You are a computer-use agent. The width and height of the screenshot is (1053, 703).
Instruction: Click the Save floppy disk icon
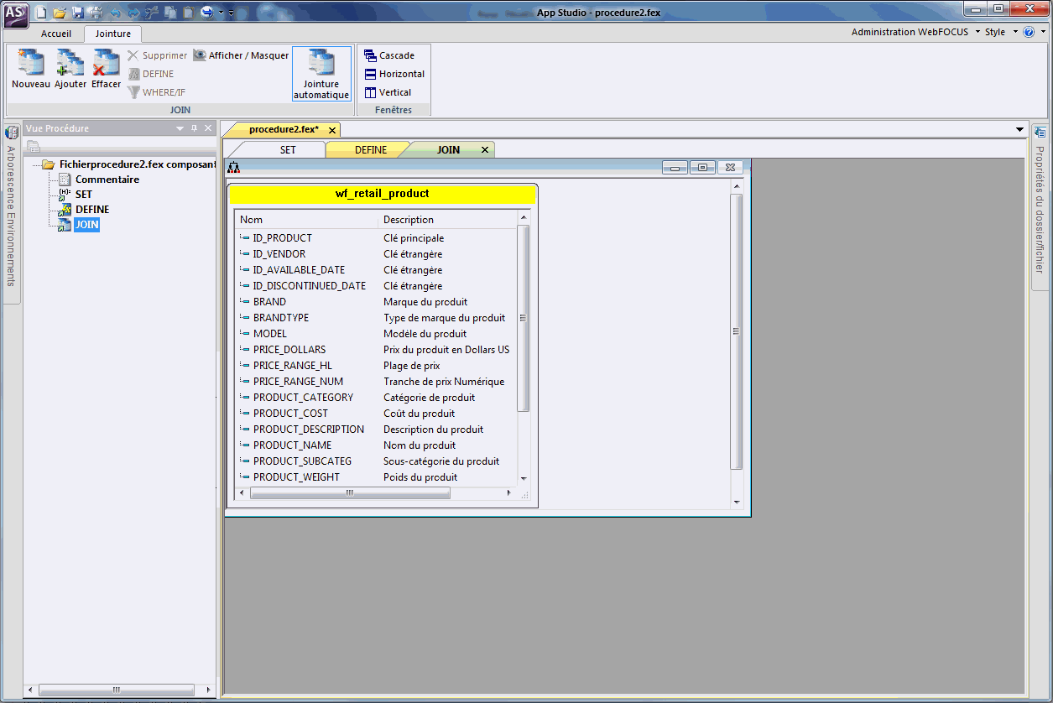coord(77,13)
